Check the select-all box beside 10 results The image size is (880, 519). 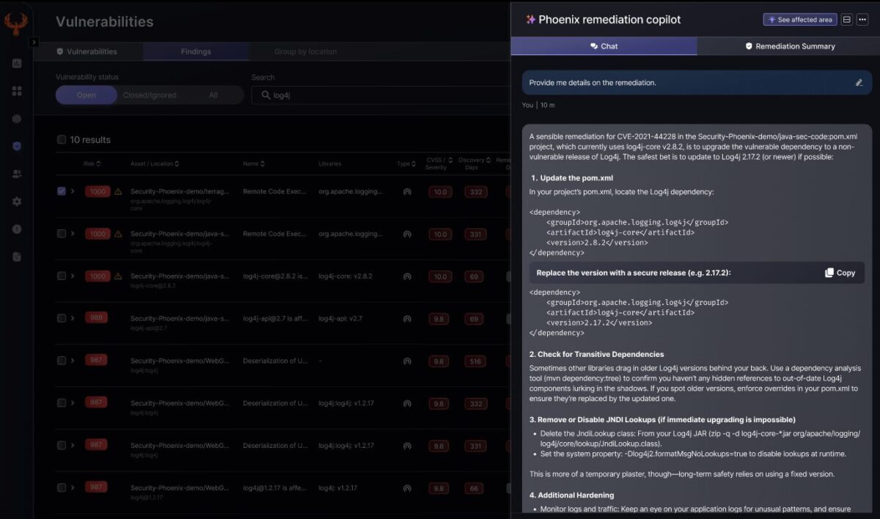[x=62, y=140]
